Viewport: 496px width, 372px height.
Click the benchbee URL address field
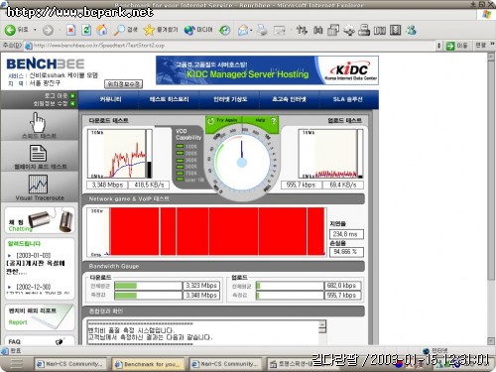tap(231, 46)
